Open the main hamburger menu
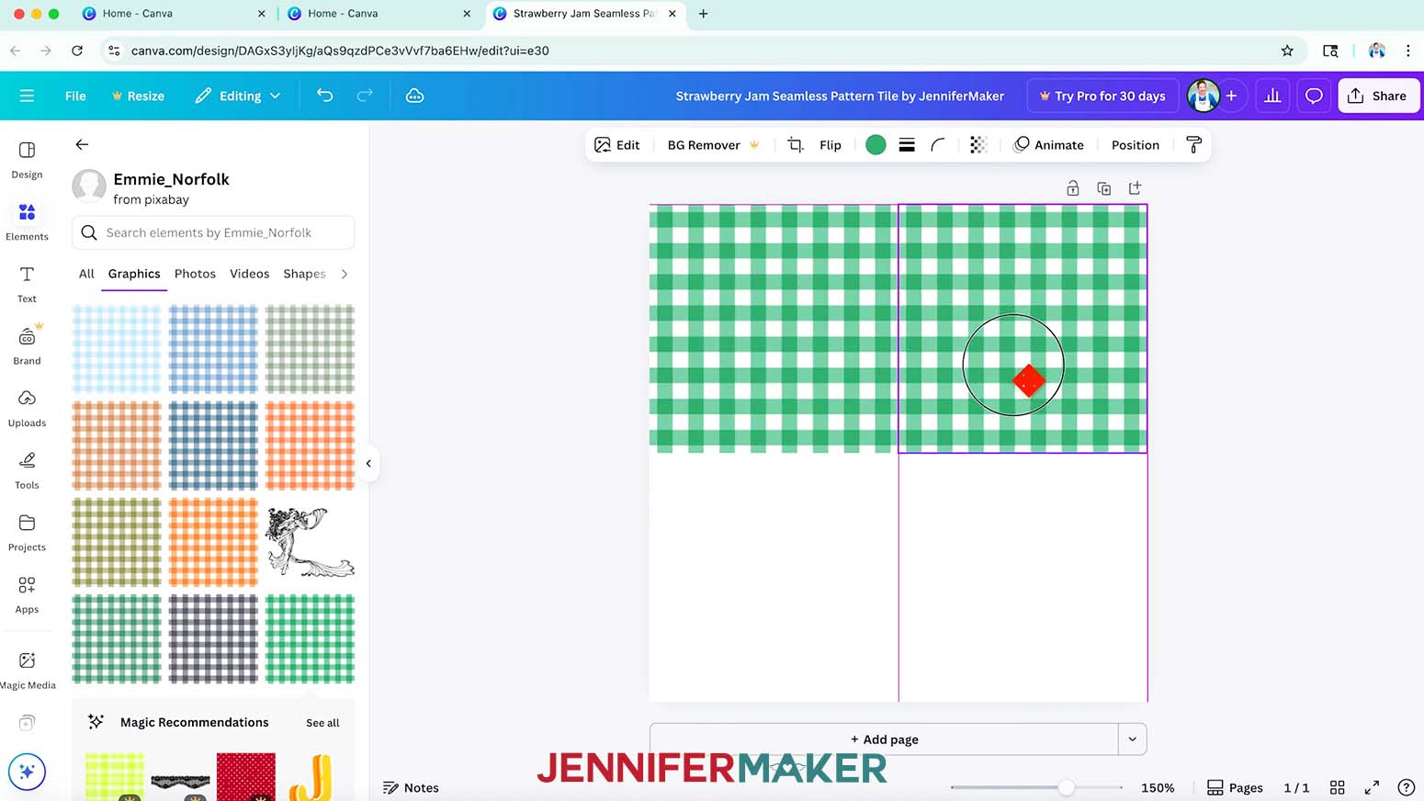Image resolution: width=1424 pixels, height=801 pixels. (x=27, y=96)
